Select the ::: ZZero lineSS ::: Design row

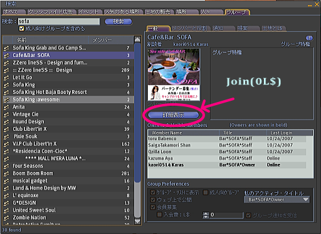tap(68, 70)
